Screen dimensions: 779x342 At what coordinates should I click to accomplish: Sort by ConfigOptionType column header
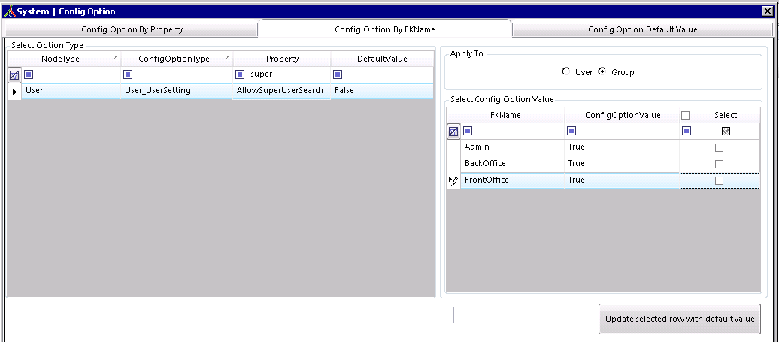click(177, 59)
